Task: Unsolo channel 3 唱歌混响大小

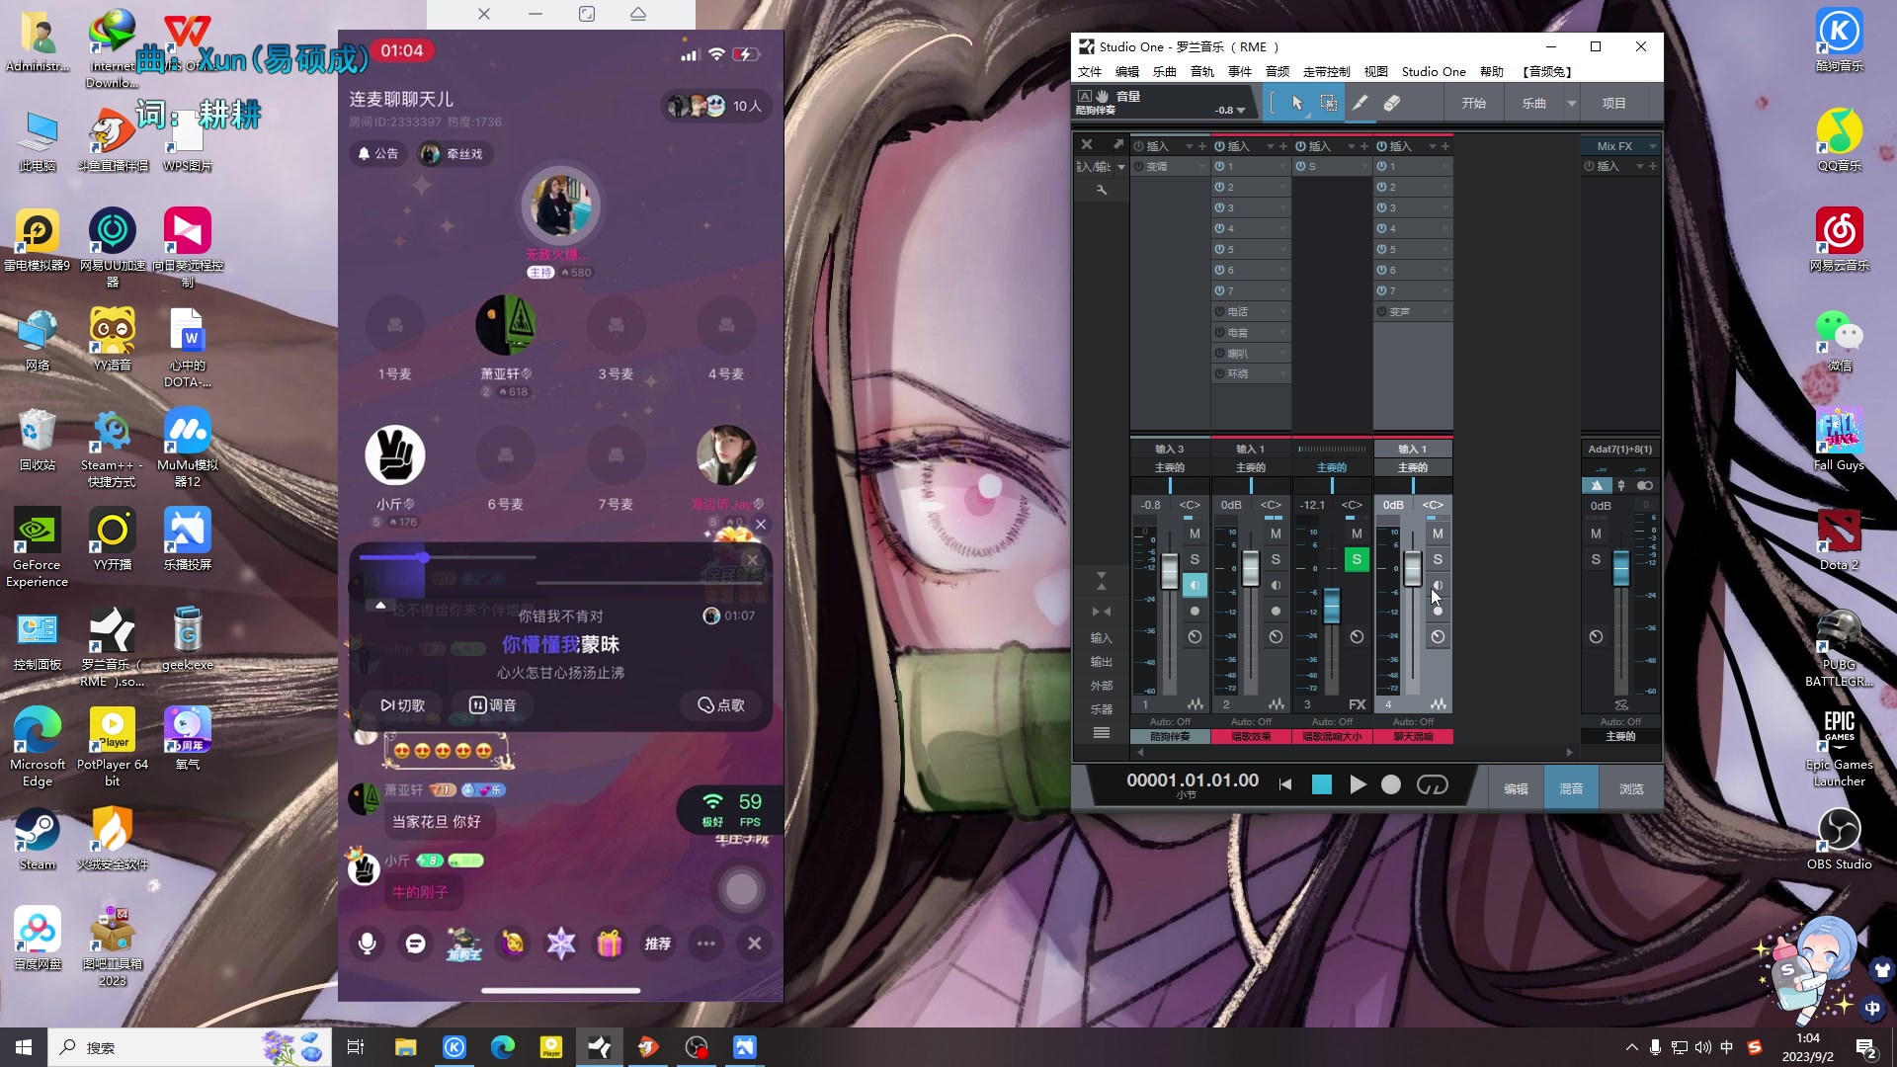Action: [x=1357, y=559]
